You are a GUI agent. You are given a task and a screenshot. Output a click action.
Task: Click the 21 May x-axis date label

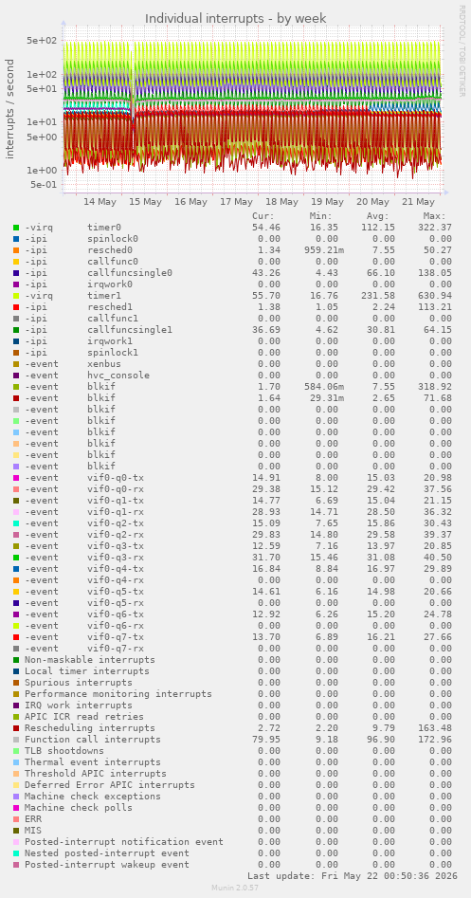point(418,202)
